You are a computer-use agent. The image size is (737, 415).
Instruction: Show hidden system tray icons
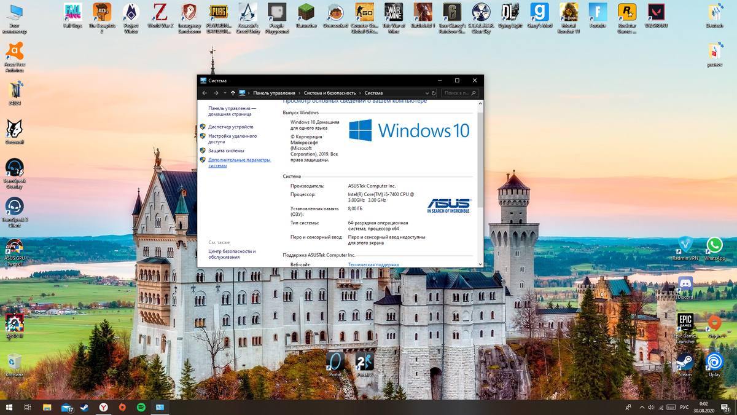tap(642, 407)
